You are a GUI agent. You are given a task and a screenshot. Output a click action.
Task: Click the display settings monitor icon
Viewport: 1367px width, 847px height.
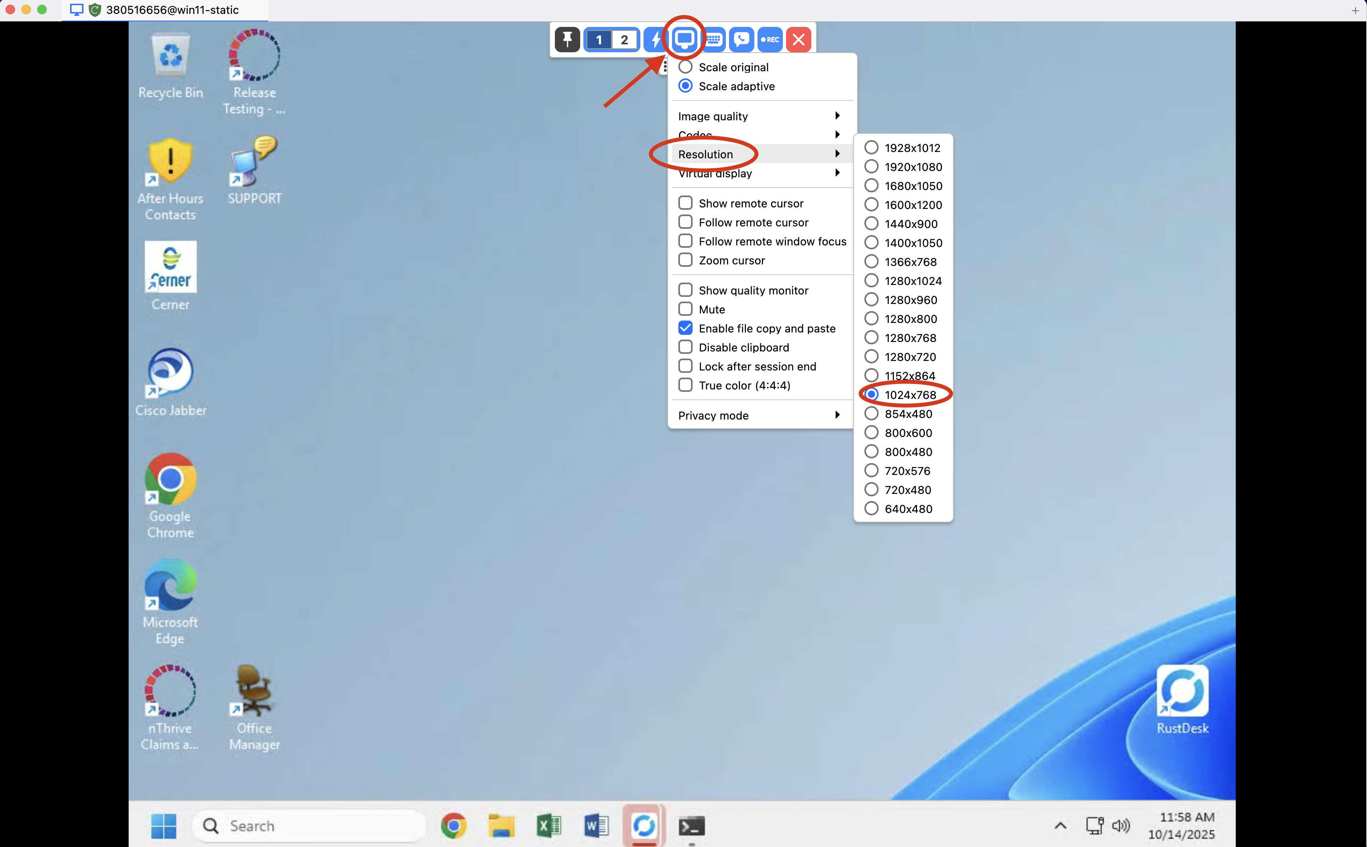pos(684,39)
